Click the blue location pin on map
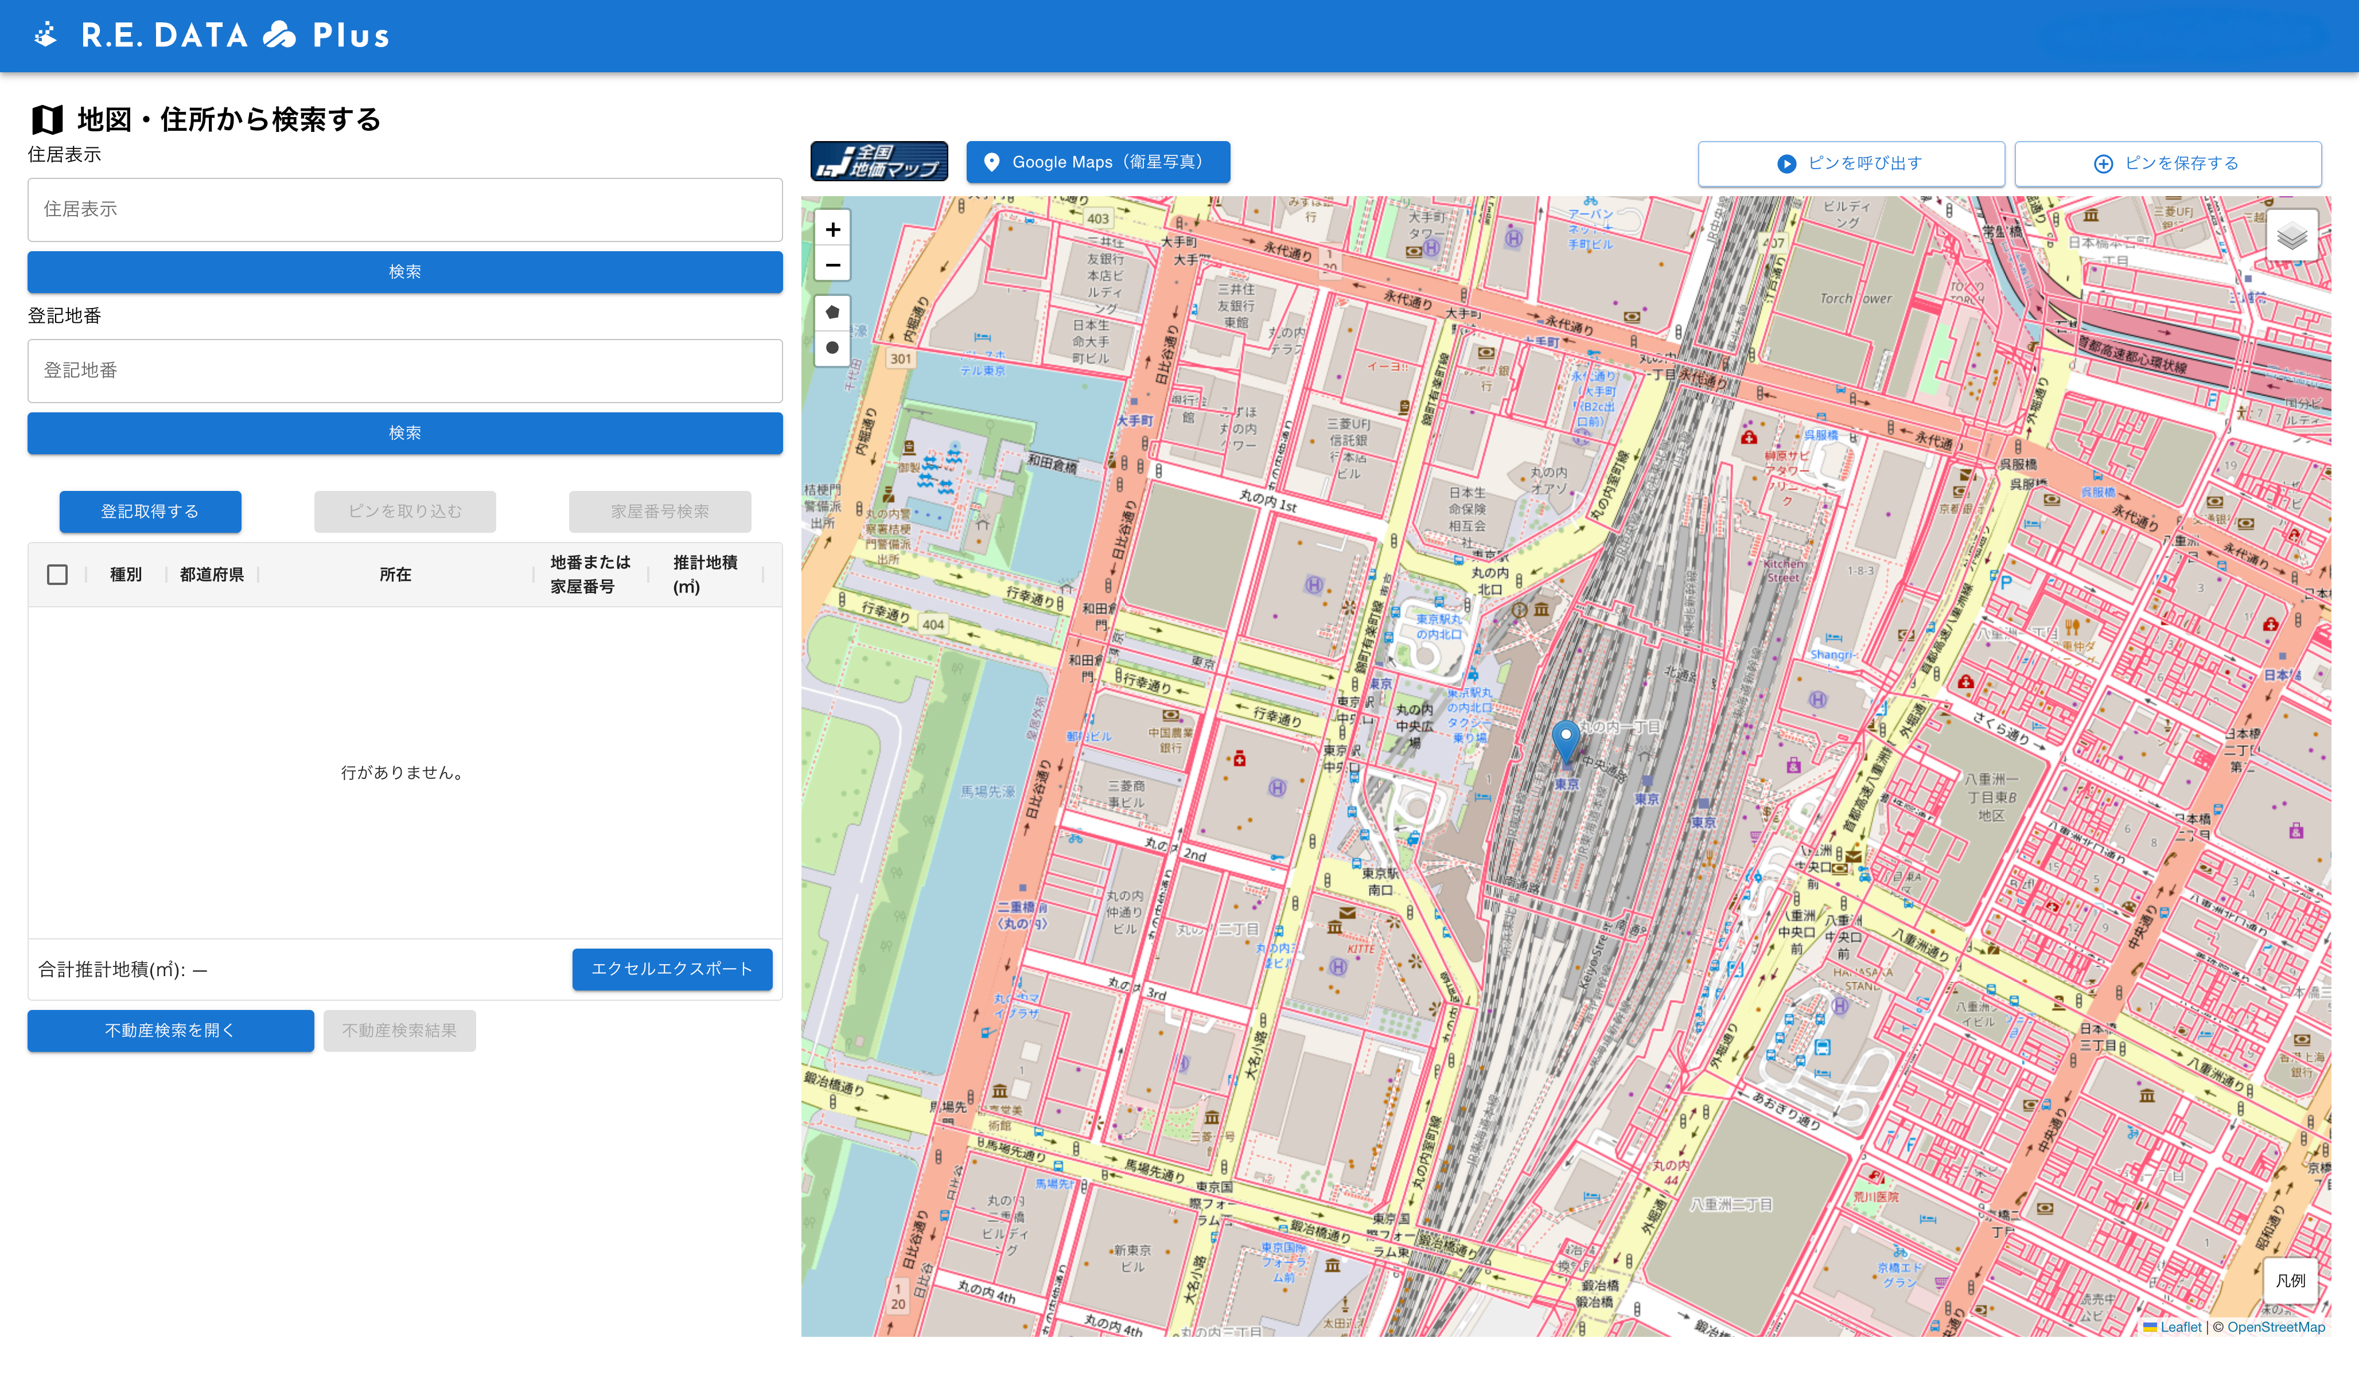 pyautogui.click(x=1565, y=739)
